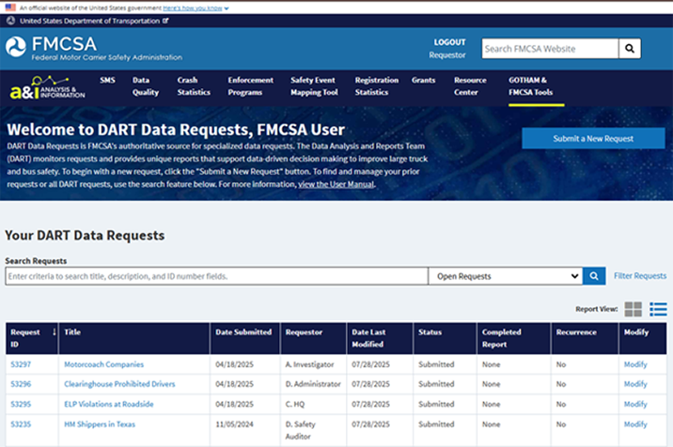Click the blue search requests magnifier button
The width and height of the screenshot is (673, 447).
tap(594, 276)
